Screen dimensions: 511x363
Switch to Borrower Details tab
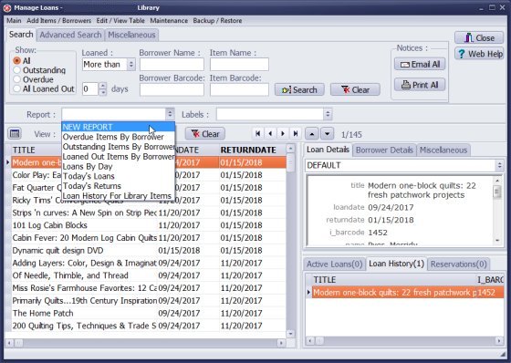click(x=384, y=150)
